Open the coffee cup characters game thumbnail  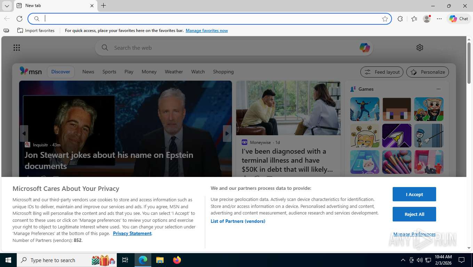429,109
